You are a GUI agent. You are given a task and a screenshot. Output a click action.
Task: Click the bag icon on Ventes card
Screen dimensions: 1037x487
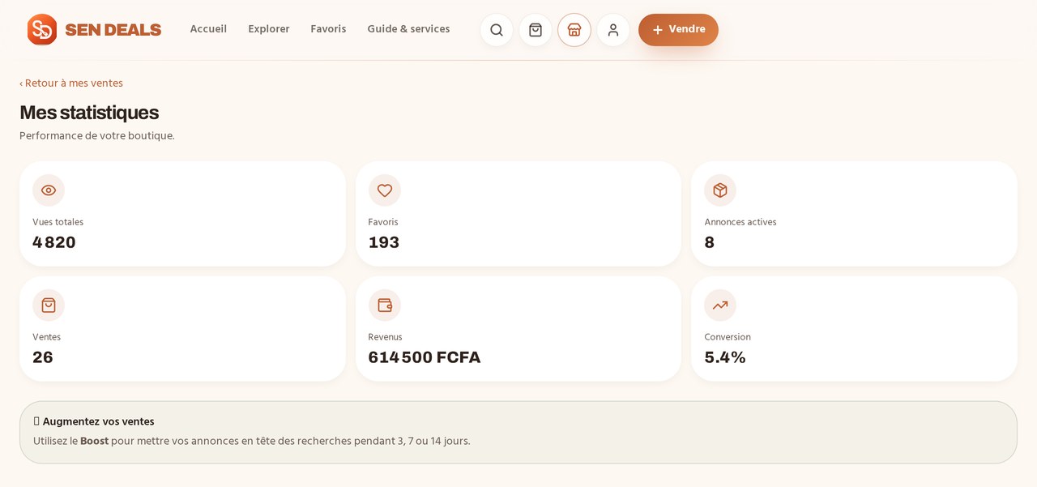coord(49,305)
